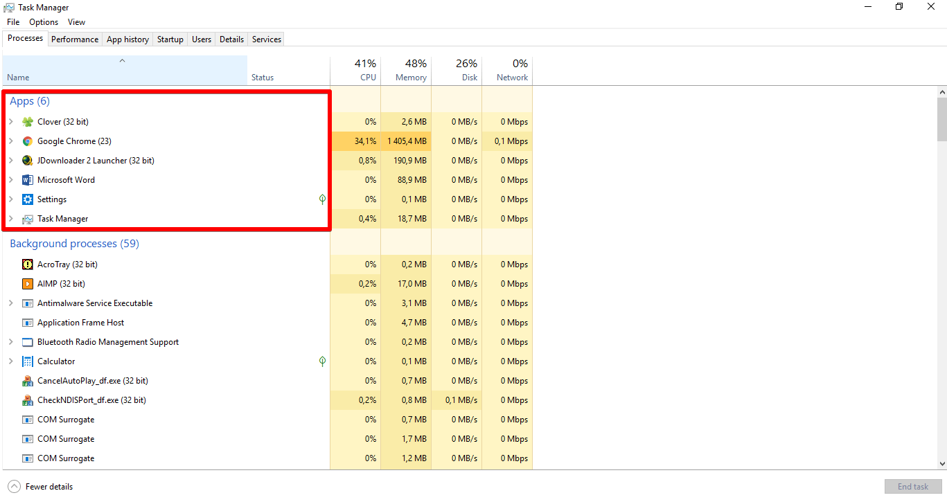Switch to the Performance tab
The width and height of the screenshot is (947, 502).
click(x=75, y=39)
